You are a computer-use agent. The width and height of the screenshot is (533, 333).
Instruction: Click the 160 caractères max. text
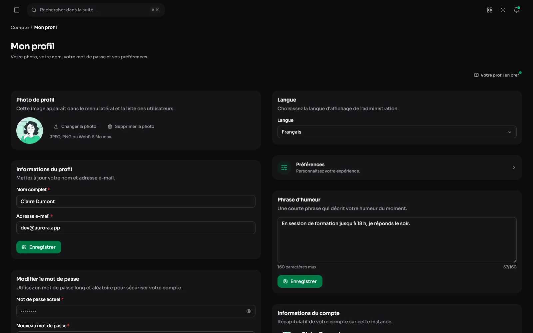[297, 267]
